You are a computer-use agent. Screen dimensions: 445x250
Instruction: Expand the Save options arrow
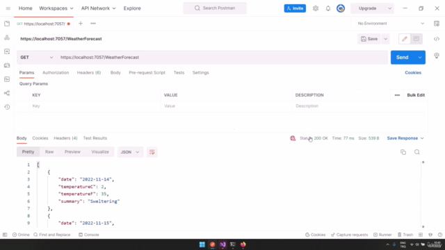pyautogui.click(x=385, y=39)
